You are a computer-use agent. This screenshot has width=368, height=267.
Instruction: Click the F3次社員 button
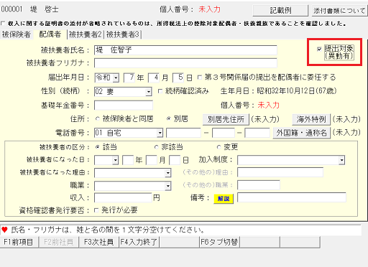coord(98,242)
